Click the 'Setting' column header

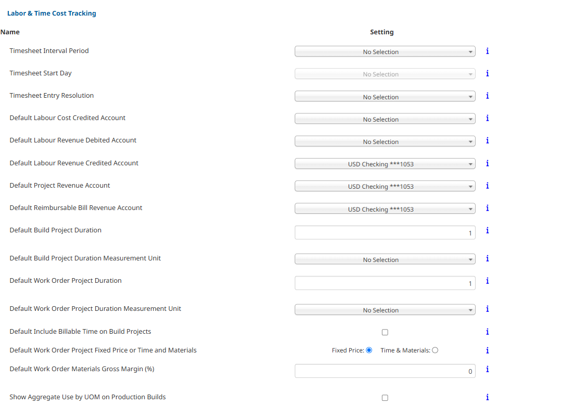click(382, 32)
